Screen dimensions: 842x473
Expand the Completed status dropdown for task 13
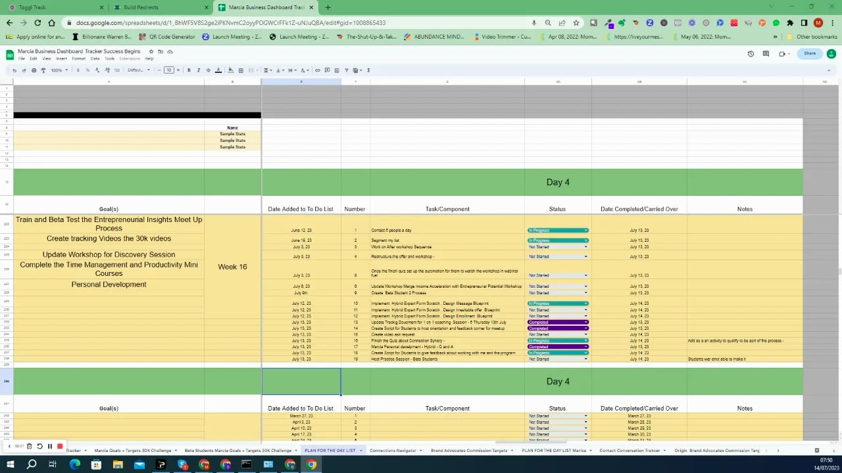click(x=557, y=323)
